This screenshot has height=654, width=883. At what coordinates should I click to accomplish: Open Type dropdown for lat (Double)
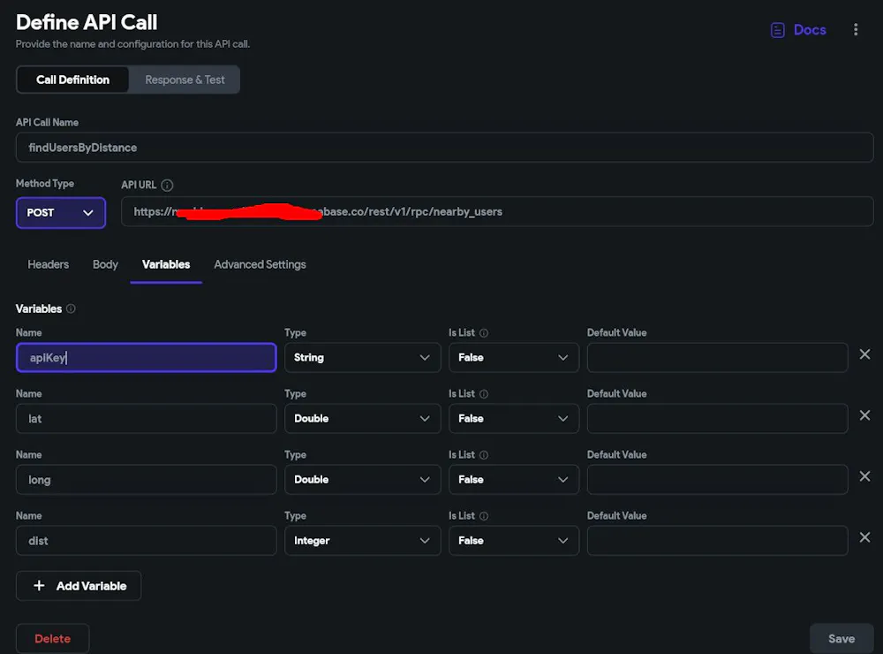pyautogui.click(x=363, y=418)
